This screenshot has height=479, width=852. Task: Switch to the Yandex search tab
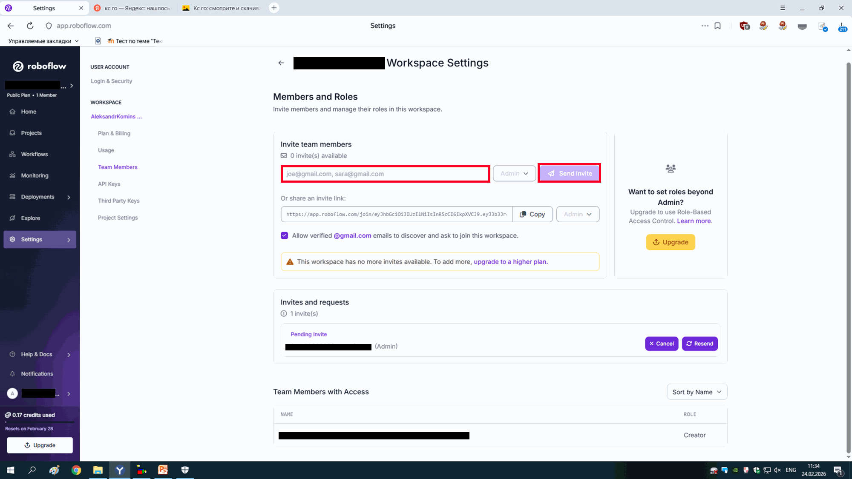(132, 8)
